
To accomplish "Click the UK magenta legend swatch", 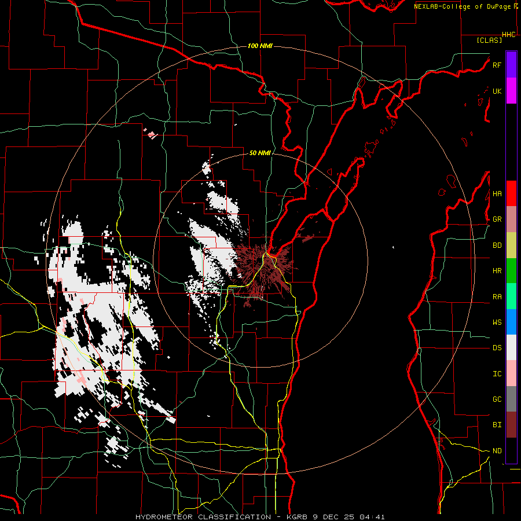I will tap(511, 91).
